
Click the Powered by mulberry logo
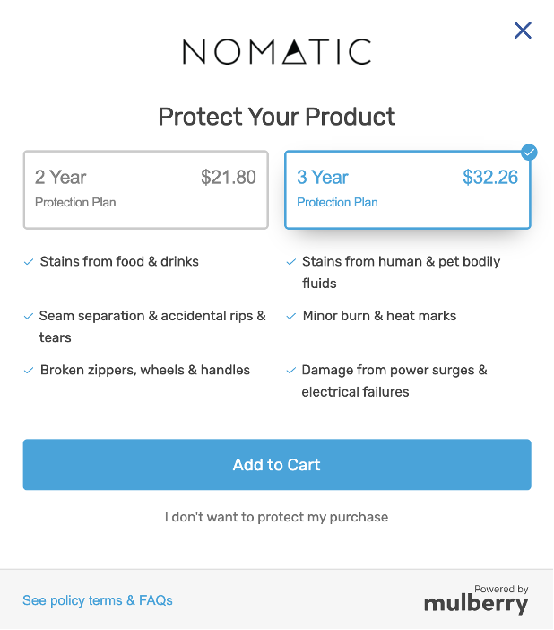pyautogui.click(x=477, y=599)
